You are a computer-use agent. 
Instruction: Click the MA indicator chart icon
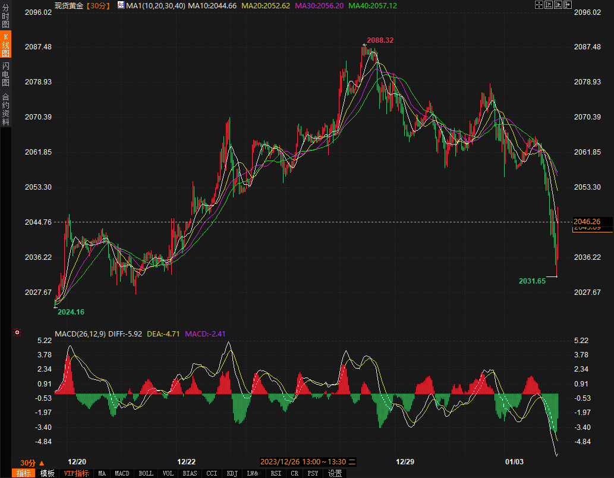(x=121, y=5)
